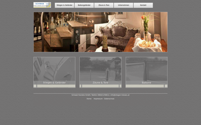Open the Impressum - Datenschutz footer link
Viewport: 201px width, 125px height.
[104, 99]
